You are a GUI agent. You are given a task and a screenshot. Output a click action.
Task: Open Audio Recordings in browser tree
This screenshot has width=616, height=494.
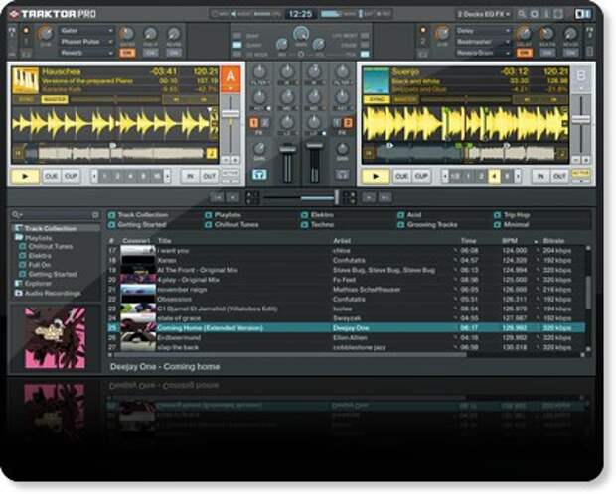48,293
